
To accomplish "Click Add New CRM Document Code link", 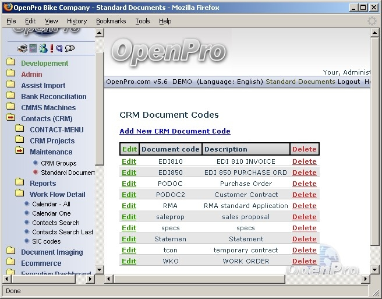I will 175,131.
